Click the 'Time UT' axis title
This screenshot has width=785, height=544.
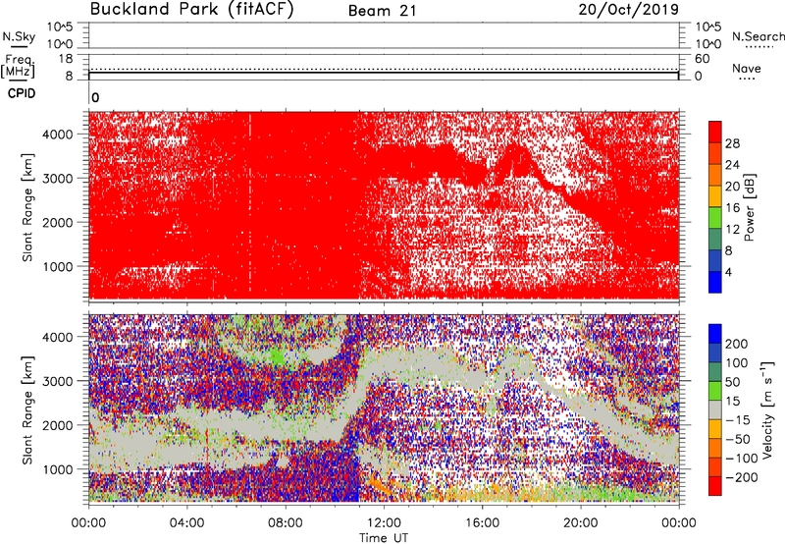pyautogui.click(x=384, y=538)
